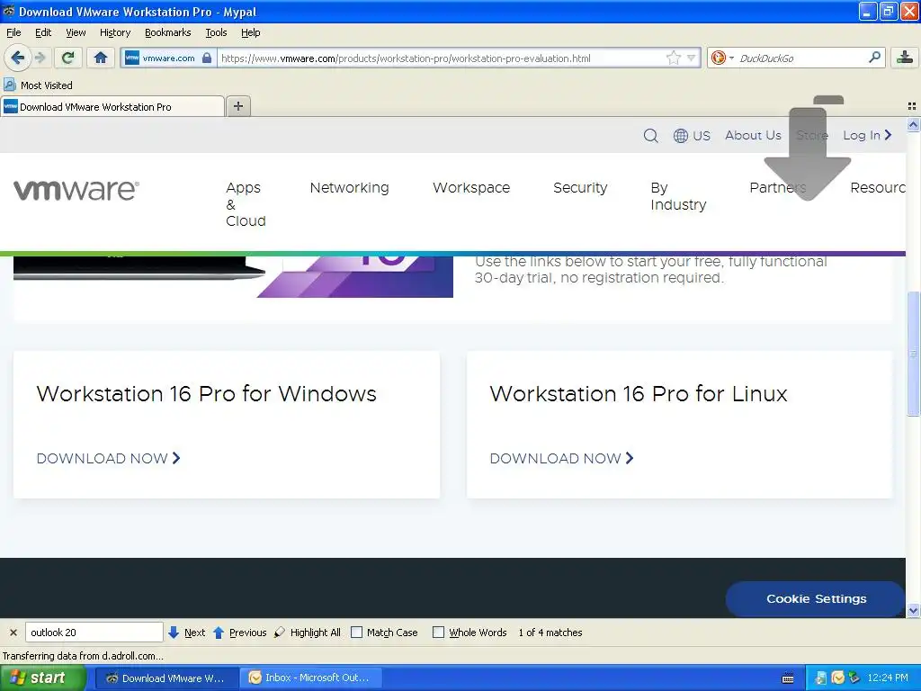Open DuckDuckGo search engine selector
This screenshot has height=691, width=921.
pyautogui.click(x=722, y=58)
